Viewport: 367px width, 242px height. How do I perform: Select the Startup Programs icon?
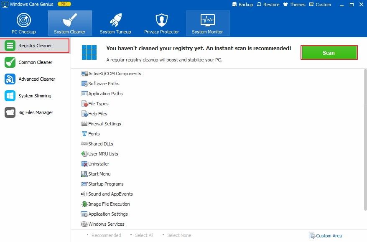(x=84, y=184)
